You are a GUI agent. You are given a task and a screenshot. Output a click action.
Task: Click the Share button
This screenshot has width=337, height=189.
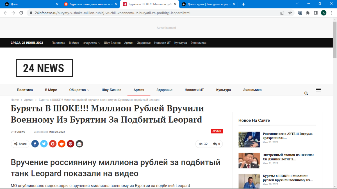point(20,144)
